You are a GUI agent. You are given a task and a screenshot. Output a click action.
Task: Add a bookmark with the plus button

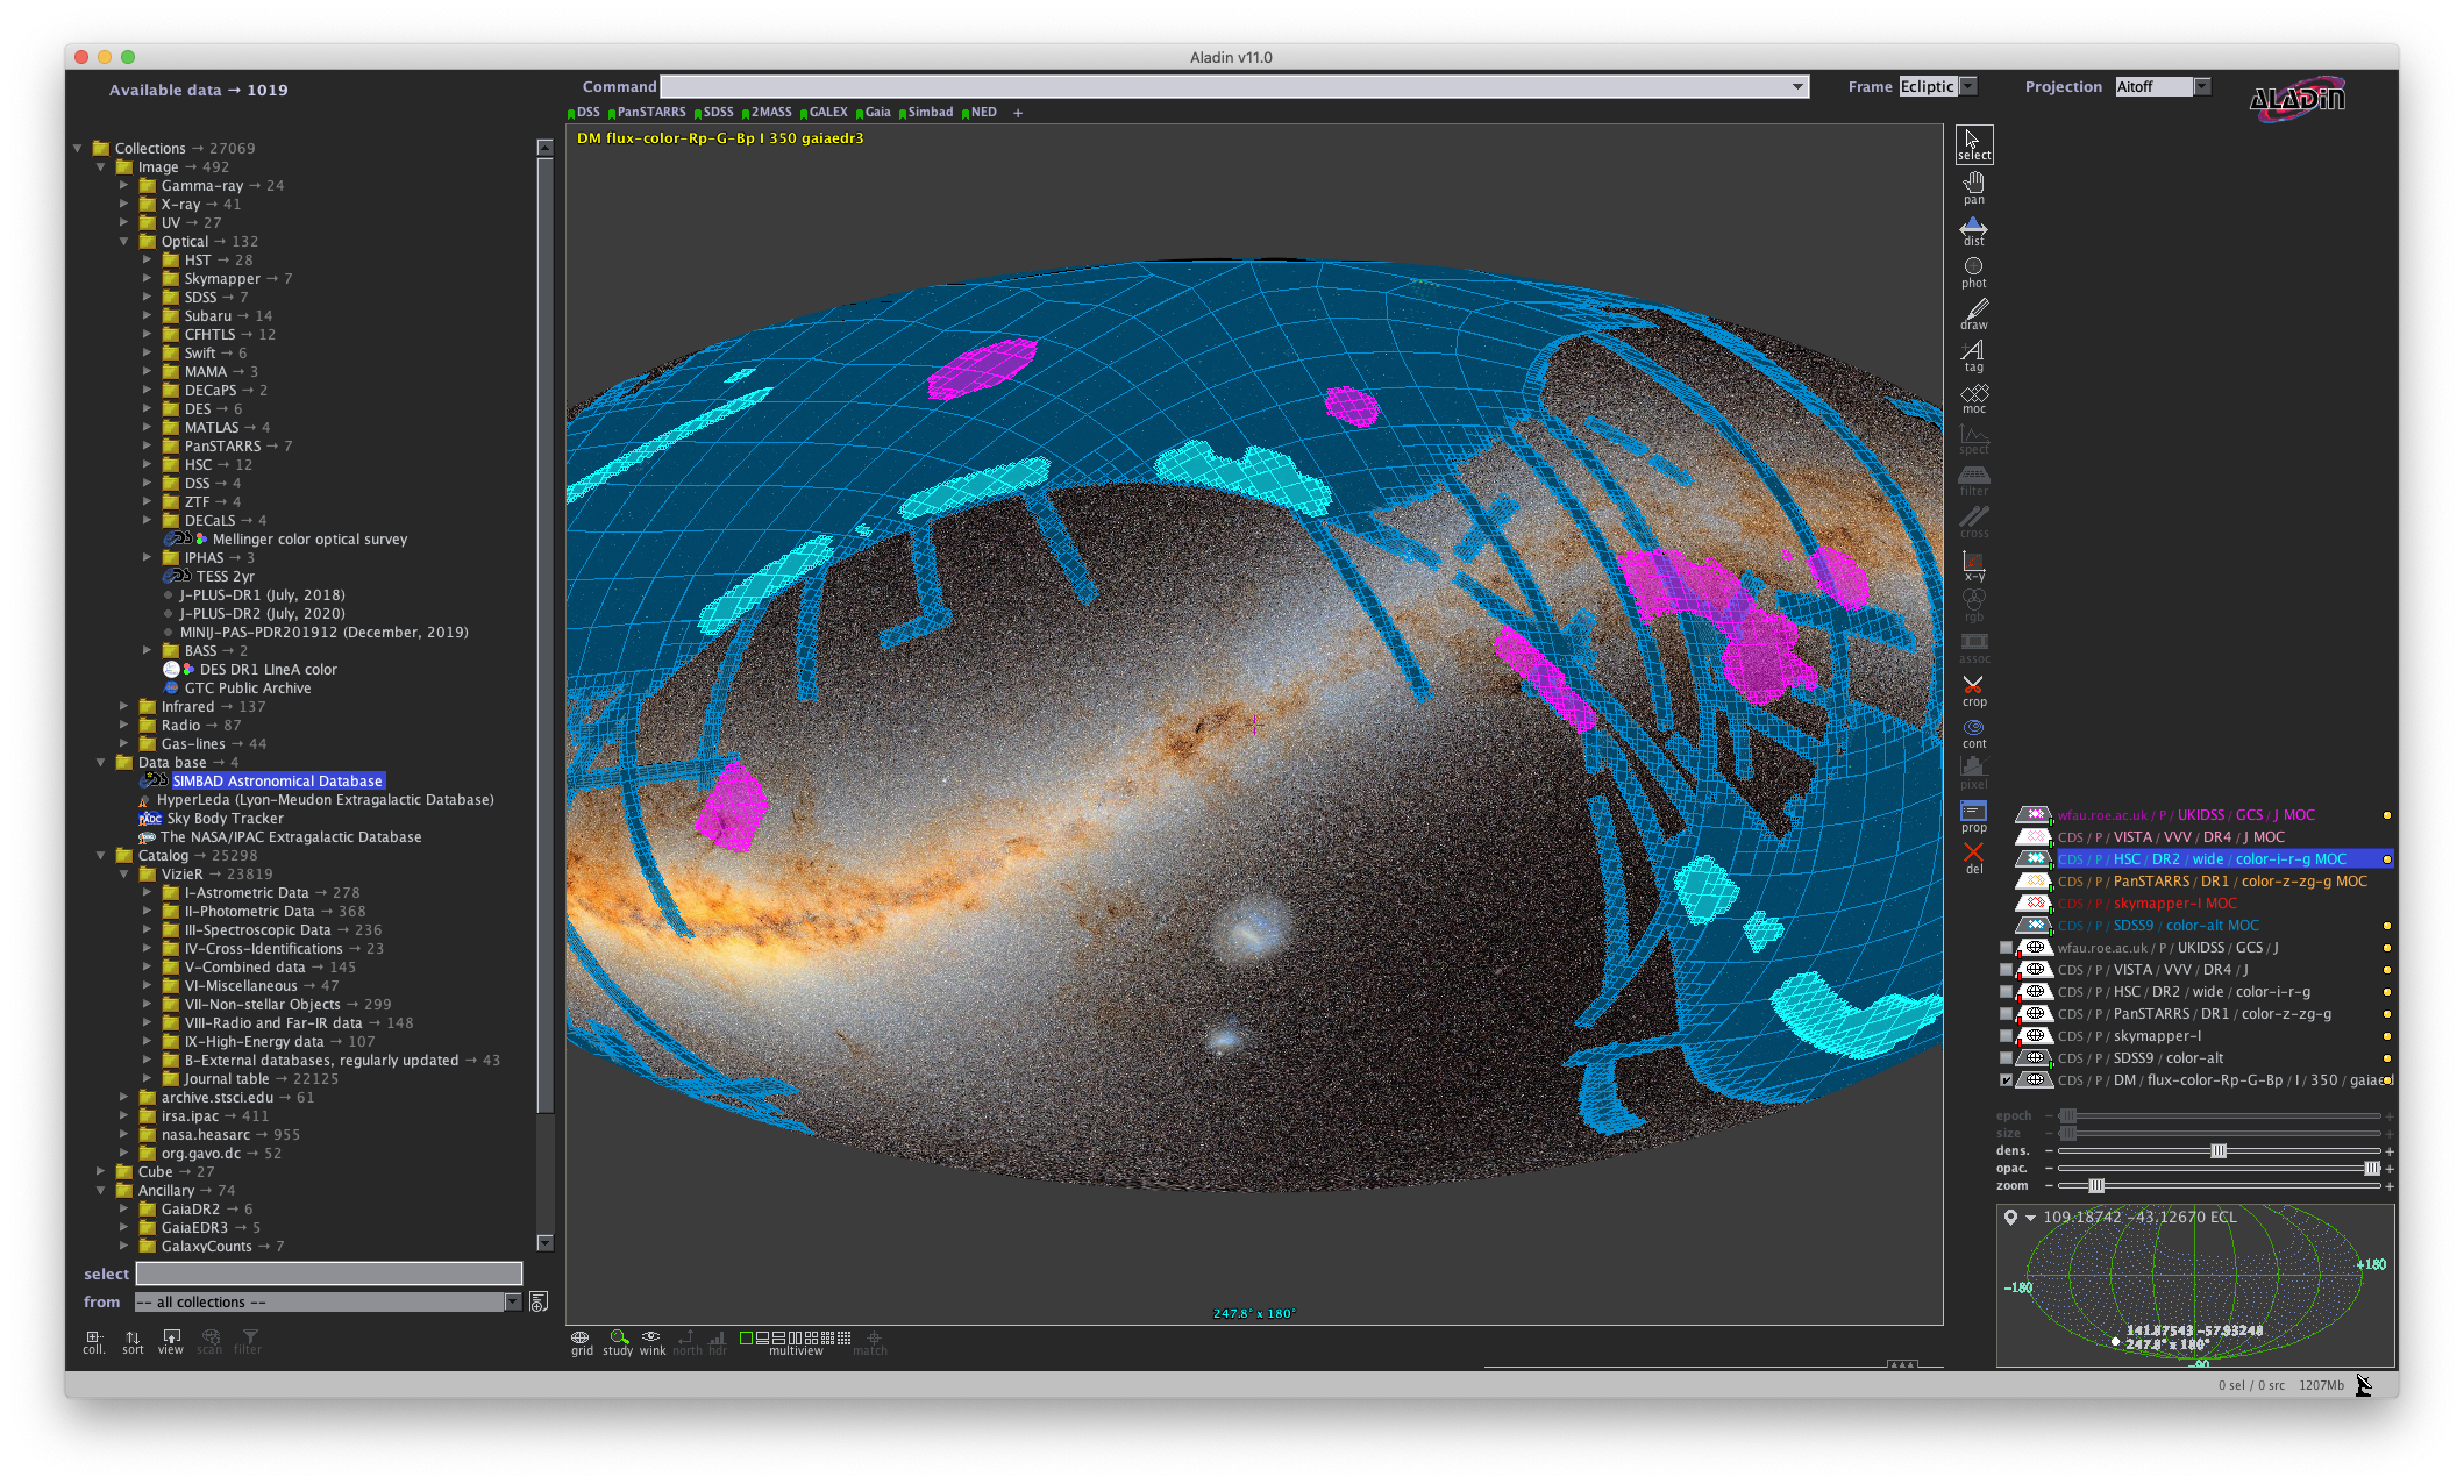[x=1018, y=113]
